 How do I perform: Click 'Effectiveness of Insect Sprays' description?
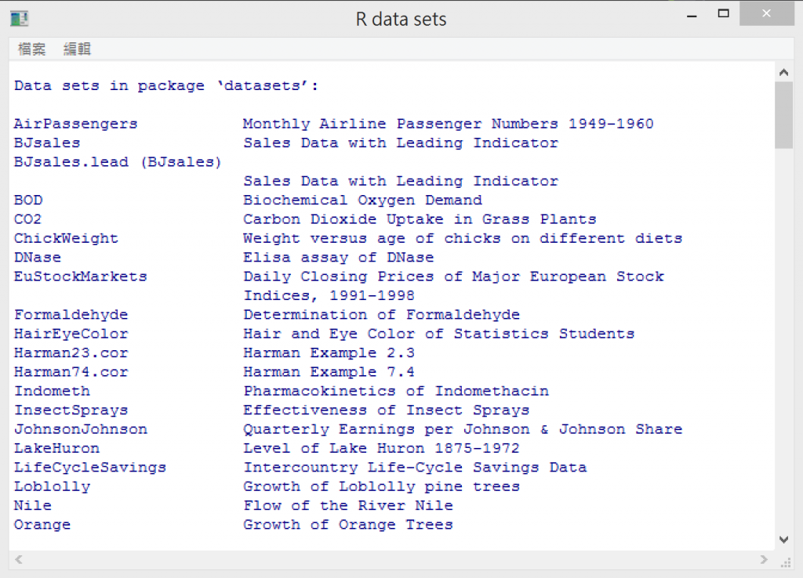[x=386, y=410]
